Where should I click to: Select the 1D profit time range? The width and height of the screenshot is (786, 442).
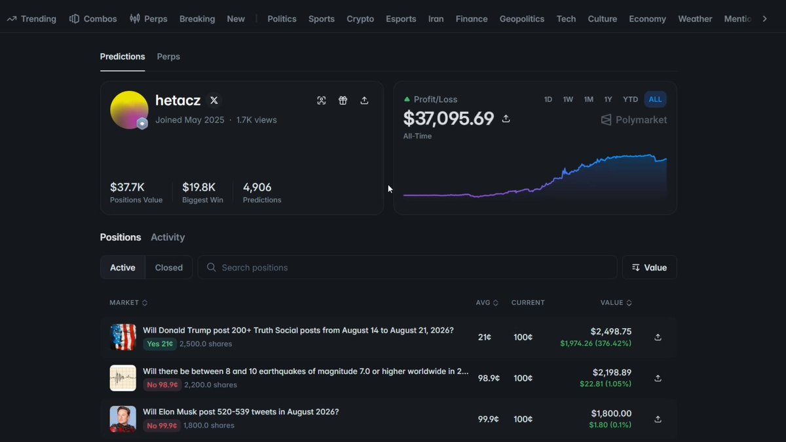[x=548, y=100]
